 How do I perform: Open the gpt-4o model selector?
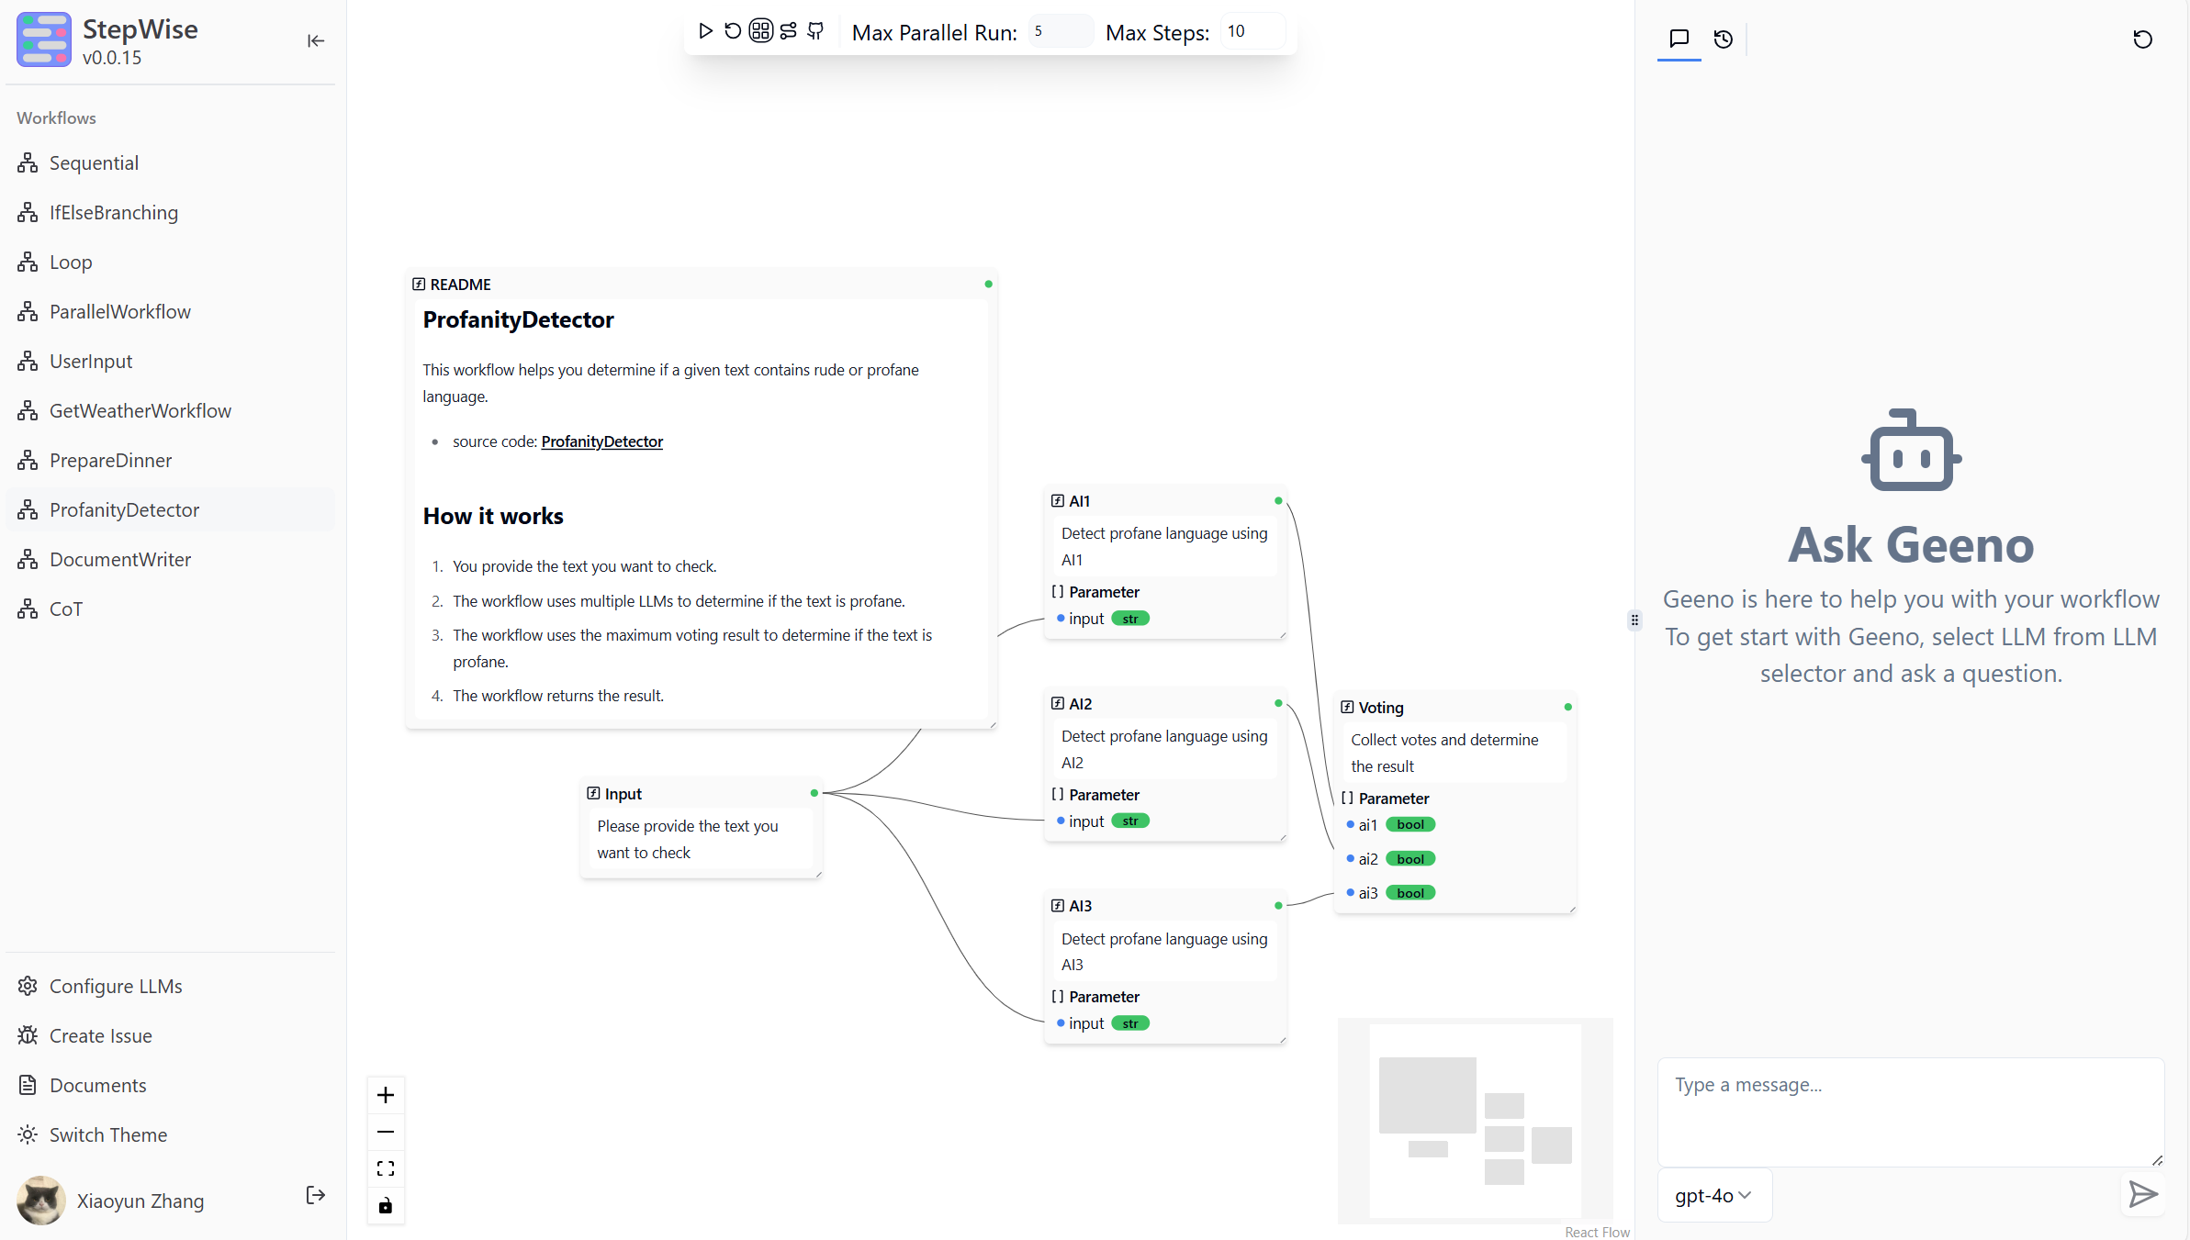(1713, 1195)
